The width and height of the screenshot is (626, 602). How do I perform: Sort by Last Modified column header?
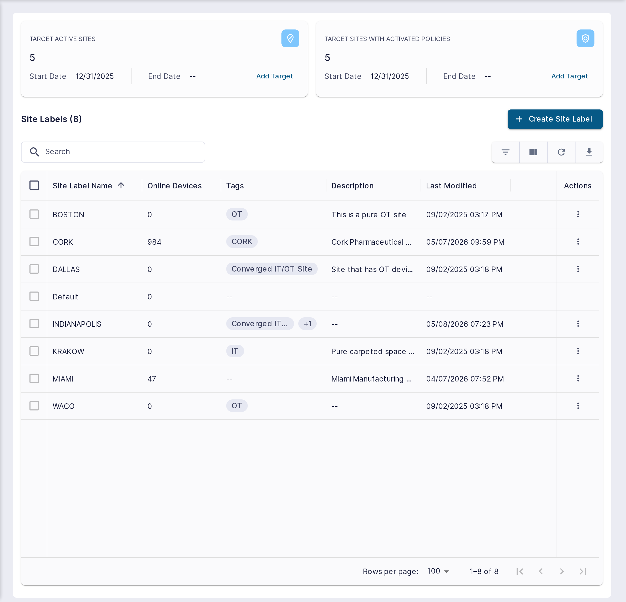pos(451,186)
